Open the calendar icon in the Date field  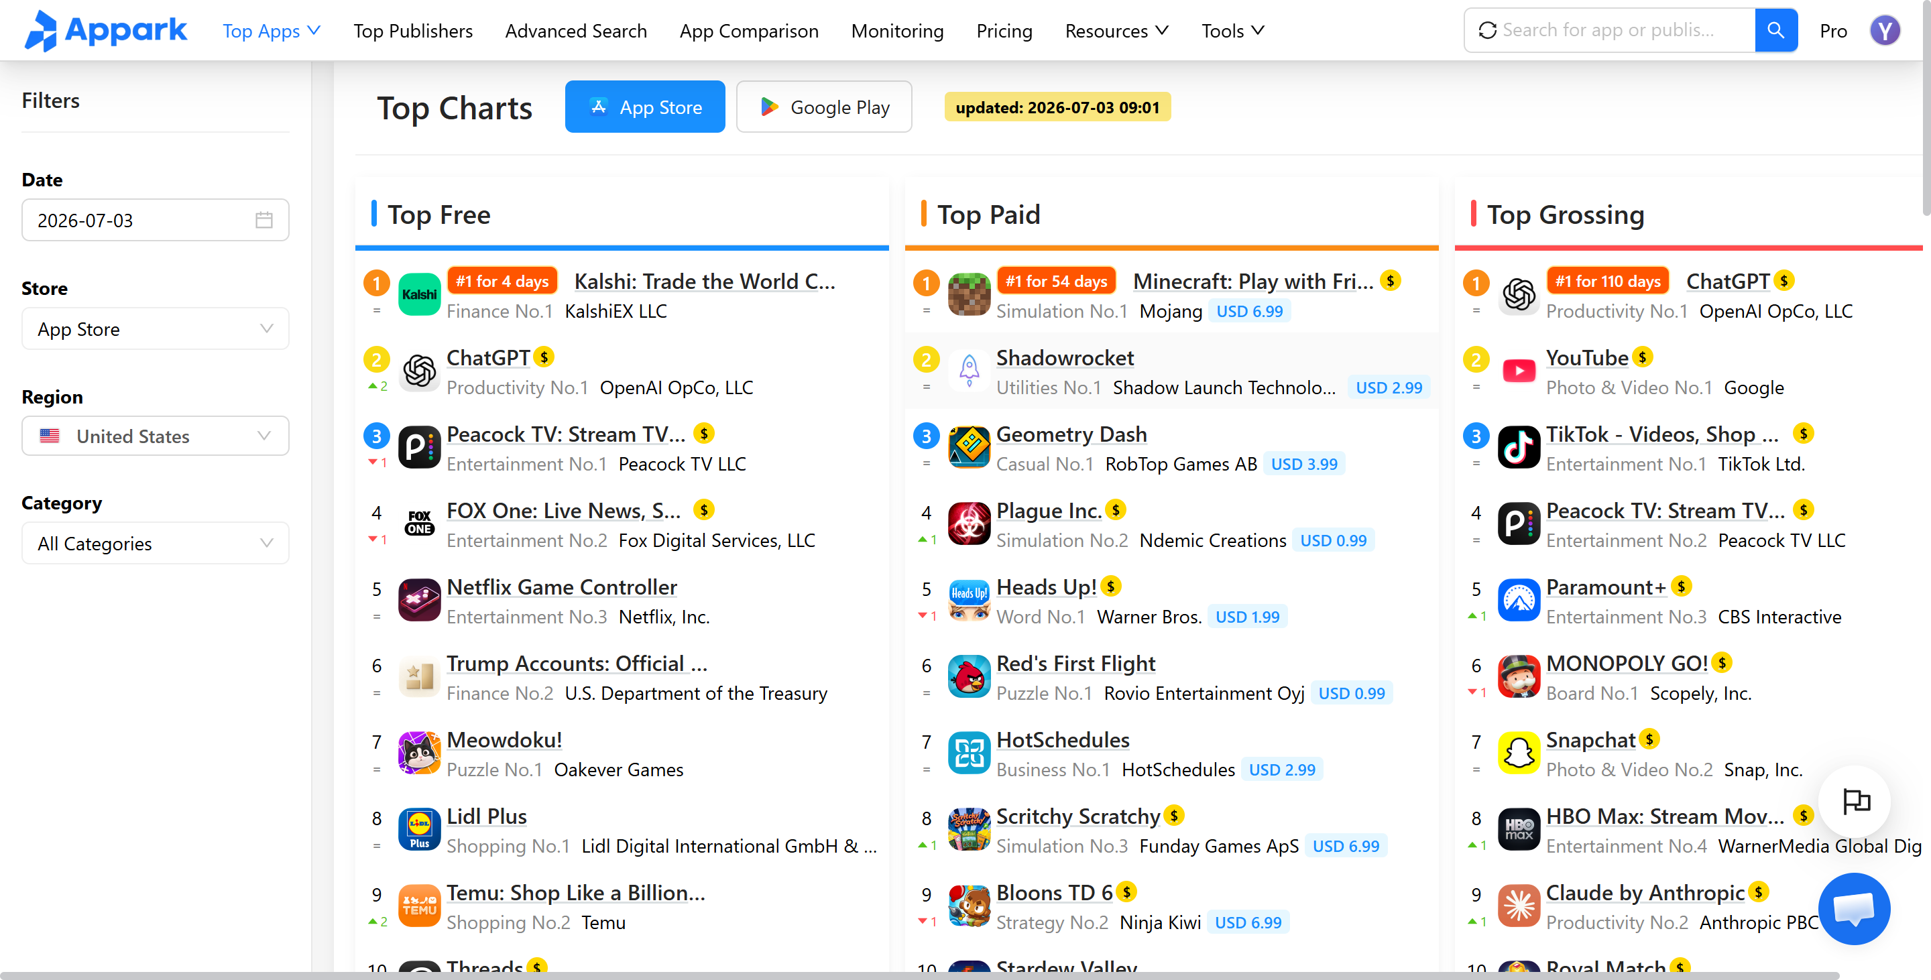tap(264, 221)
